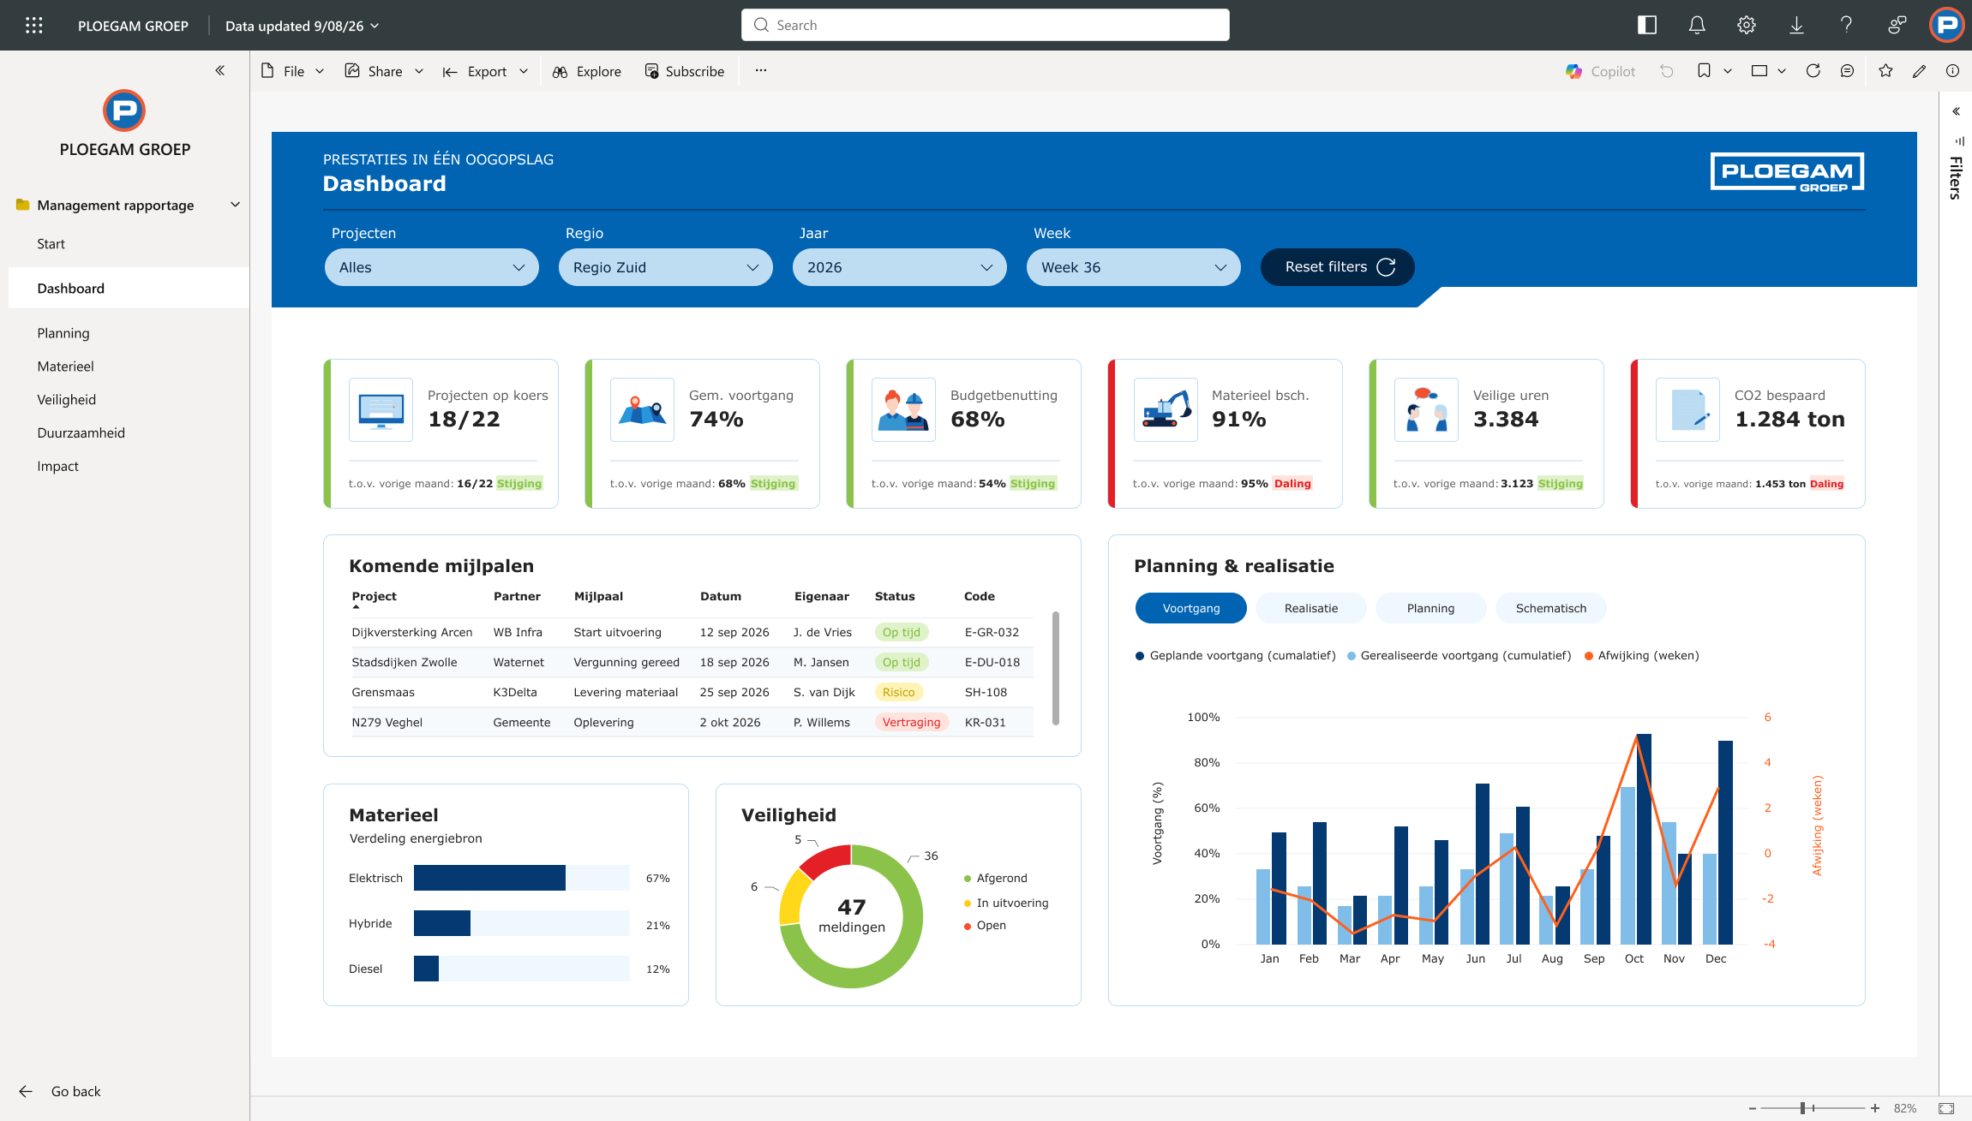Expand the Filters pane chevron
The image size is (1972, 1121).
[1957, 111]
